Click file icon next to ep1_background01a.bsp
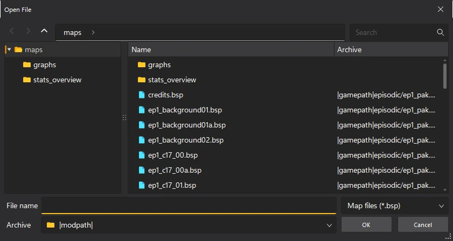The image size is (453, 241). pos(142,125)
